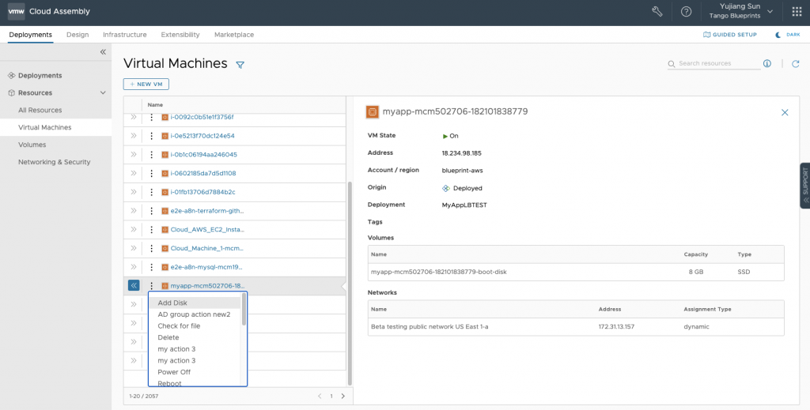This screenshot has height=410, width=810.
Task: Click the filter funnel icon beside Virtual Machines
Action: pos(240,65)
